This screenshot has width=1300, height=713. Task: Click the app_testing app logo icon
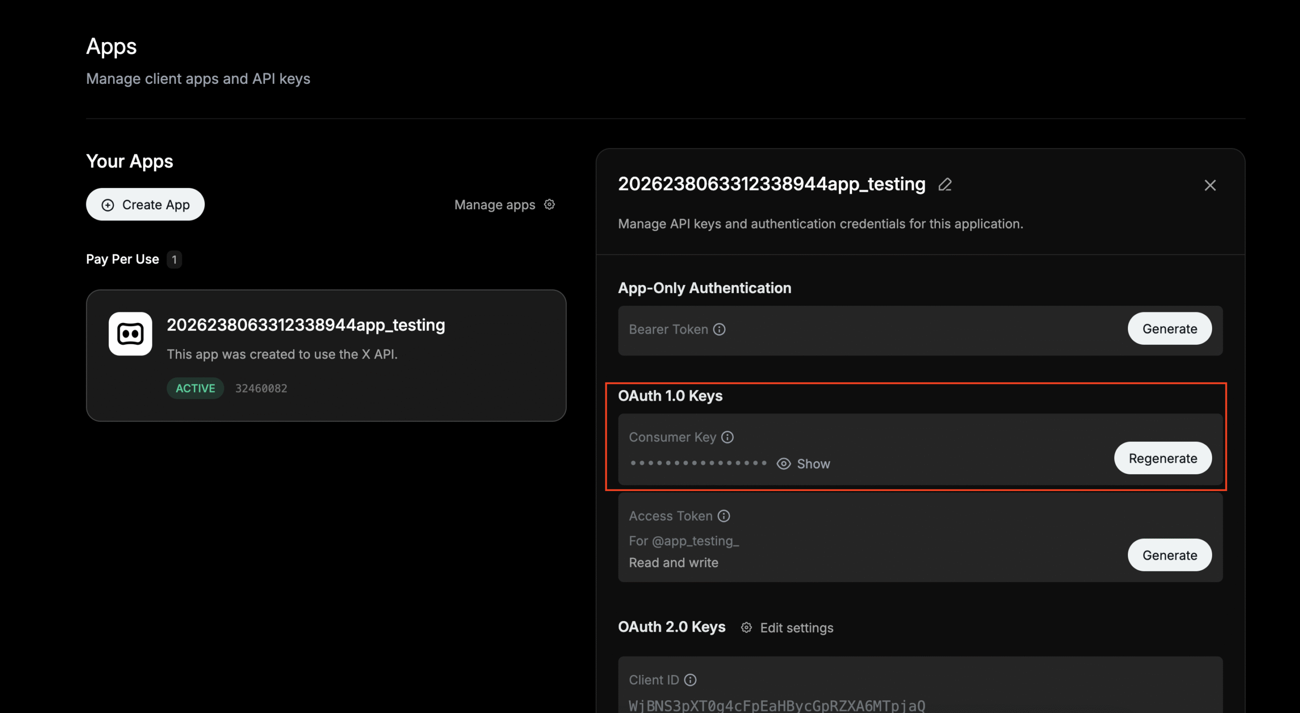click(x=130, y=334)
